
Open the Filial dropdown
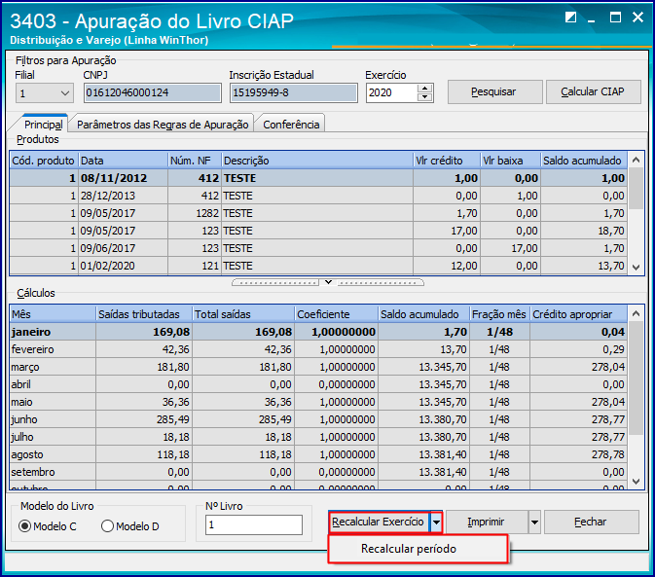click(65, 93)
